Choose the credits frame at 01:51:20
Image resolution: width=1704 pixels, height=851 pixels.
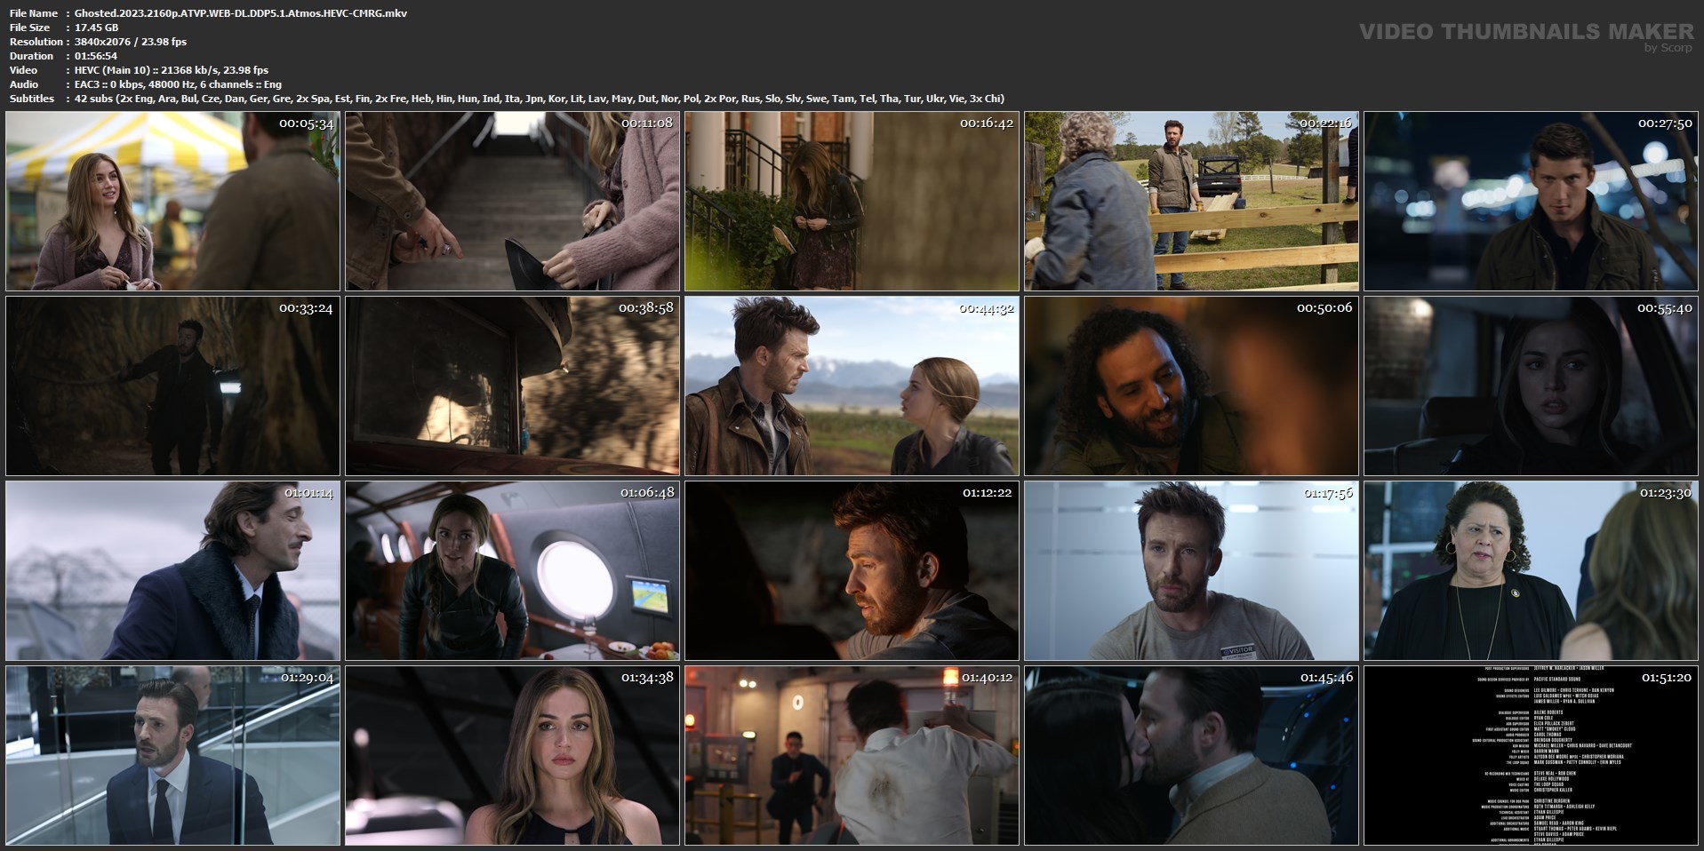(x=1531, y=756)
